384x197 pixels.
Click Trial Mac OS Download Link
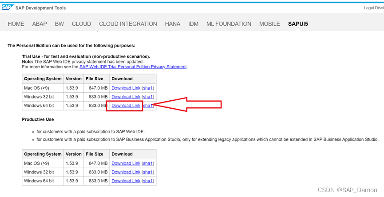pyautogui.click(x=126, y=88)
